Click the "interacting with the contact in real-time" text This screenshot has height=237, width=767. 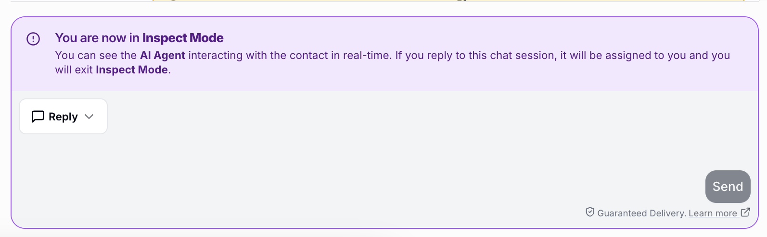(289, 56)
